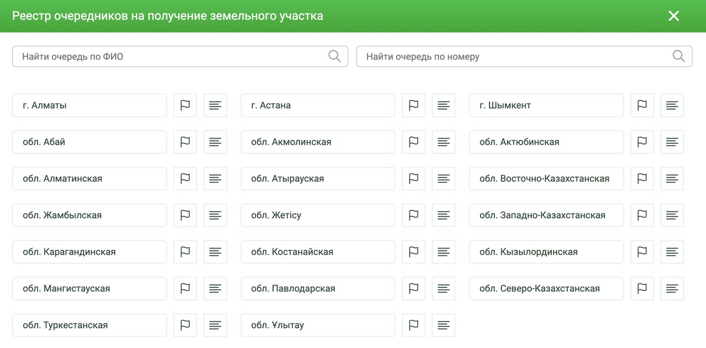The width and height of the screenshot is (706, 348).
Task: Click the flag icon for г. Шымкент
Action: click(642, 105)
